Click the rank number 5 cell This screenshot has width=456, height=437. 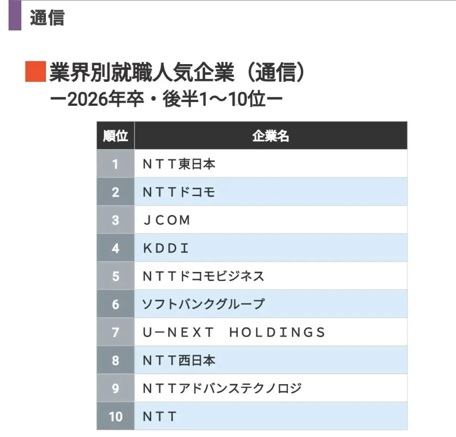coord(115,276)
